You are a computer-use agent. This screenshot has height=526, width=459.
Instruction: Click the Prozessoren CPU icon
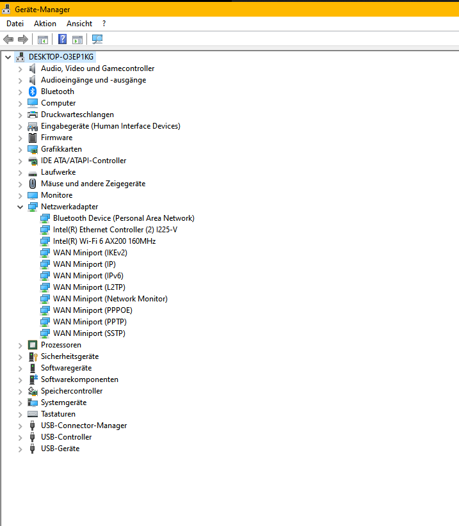coord(33,345)
